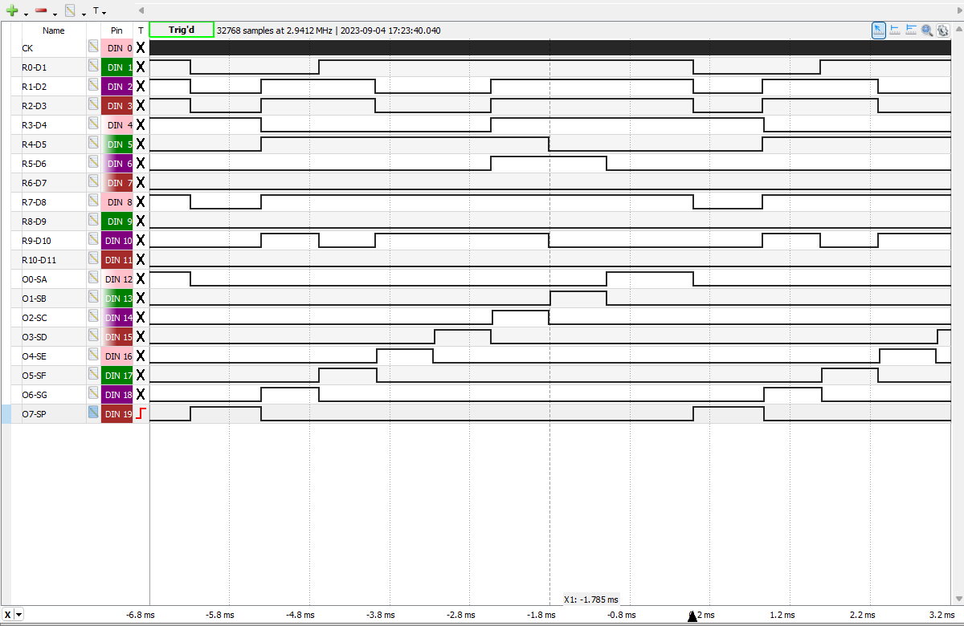This screenshot has height=626, width=964.
Task: Click the edit-properties icon for the CK row
Action: coord(93,48)
